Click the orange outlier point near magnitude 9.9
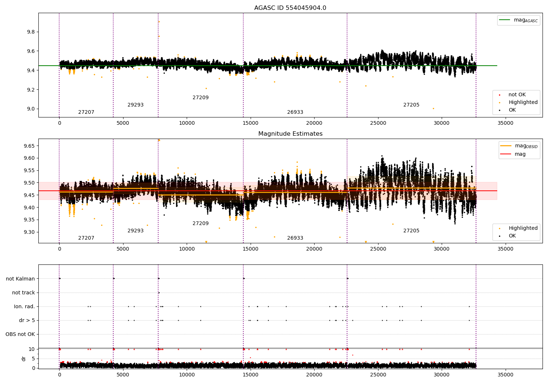Image resolution: width=548 pixels, height=383 pixels. pos(159,22)
